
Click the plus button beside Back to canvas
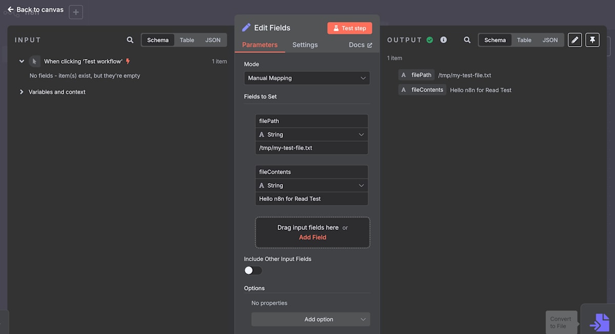point(76,12)
